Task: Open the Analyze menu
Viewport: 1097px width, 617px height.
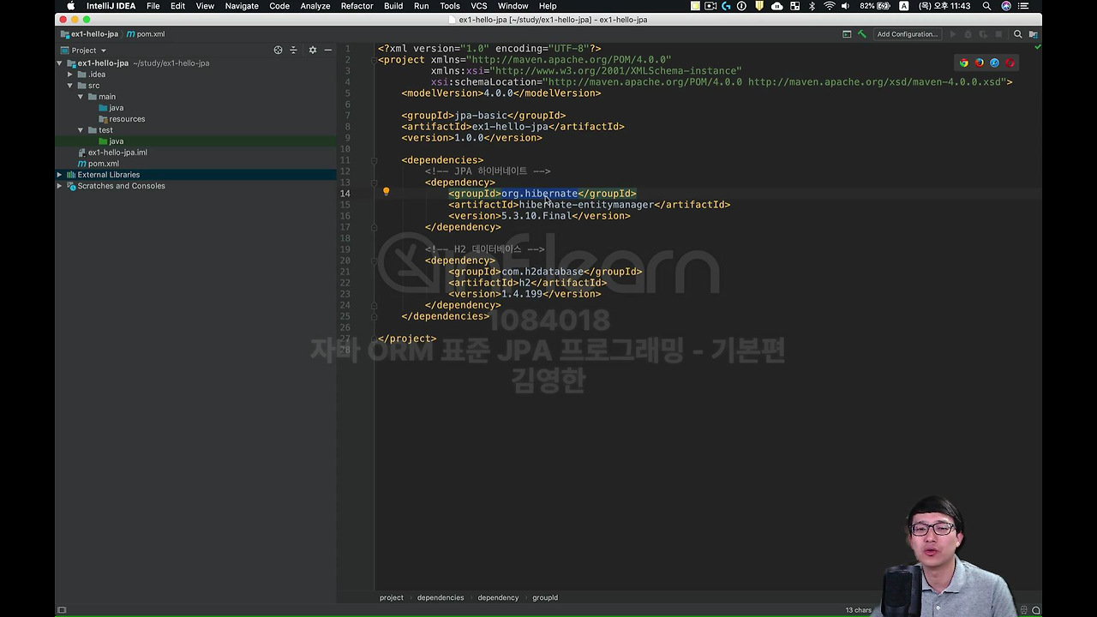Action: coord(315,6)
